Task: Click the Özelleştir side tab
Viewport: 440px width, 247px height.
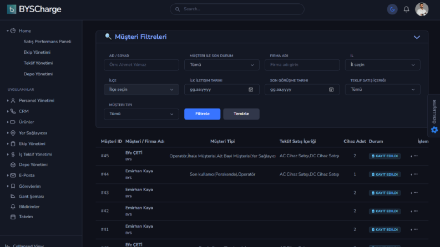Action: 434,115
